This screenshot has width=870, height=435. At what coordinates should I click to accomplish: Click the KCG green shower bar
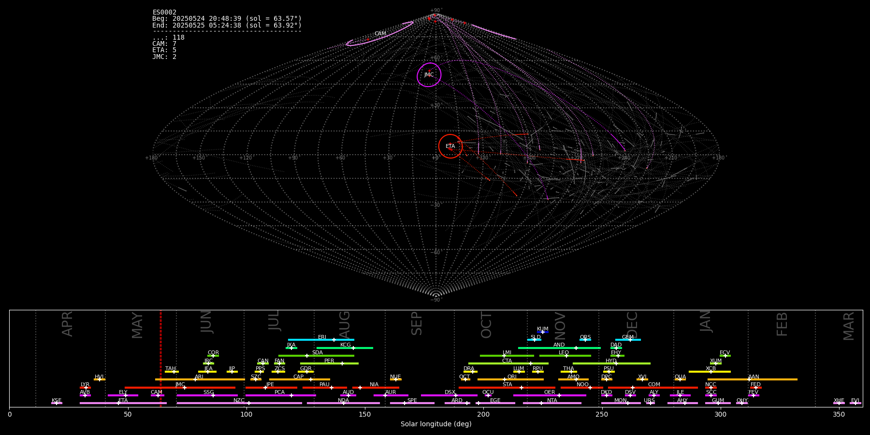[345, 348]
